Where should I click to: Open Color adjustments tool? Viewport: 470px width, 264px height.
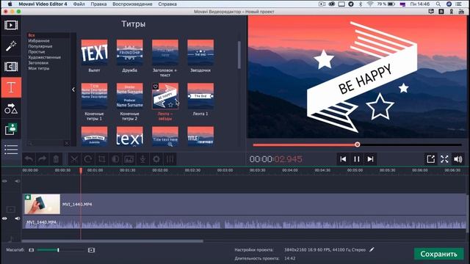[x=115, y=159]
